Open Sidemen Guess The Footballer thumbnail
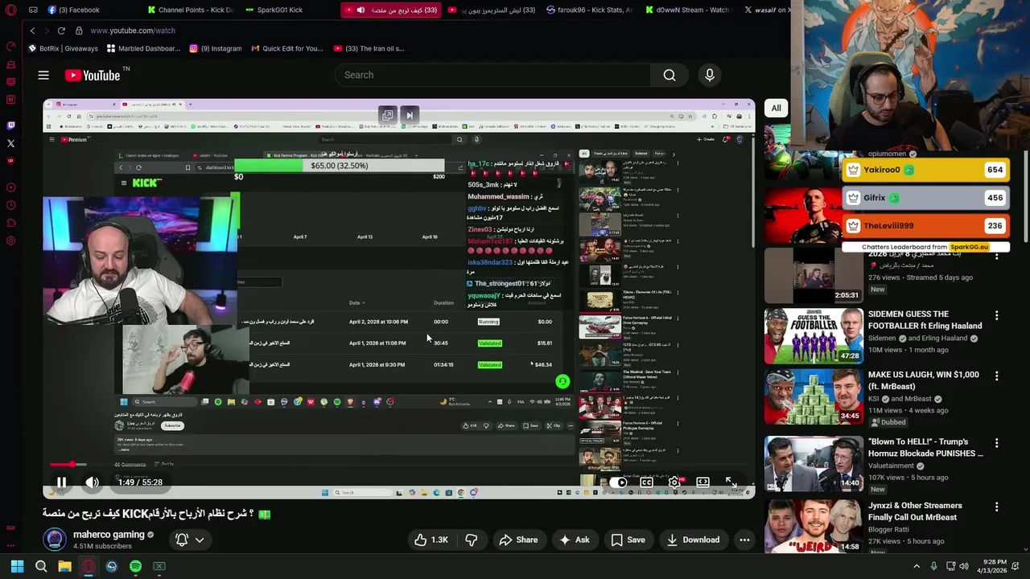Viewport: 1030px width, 579px height. click(814, 336)
